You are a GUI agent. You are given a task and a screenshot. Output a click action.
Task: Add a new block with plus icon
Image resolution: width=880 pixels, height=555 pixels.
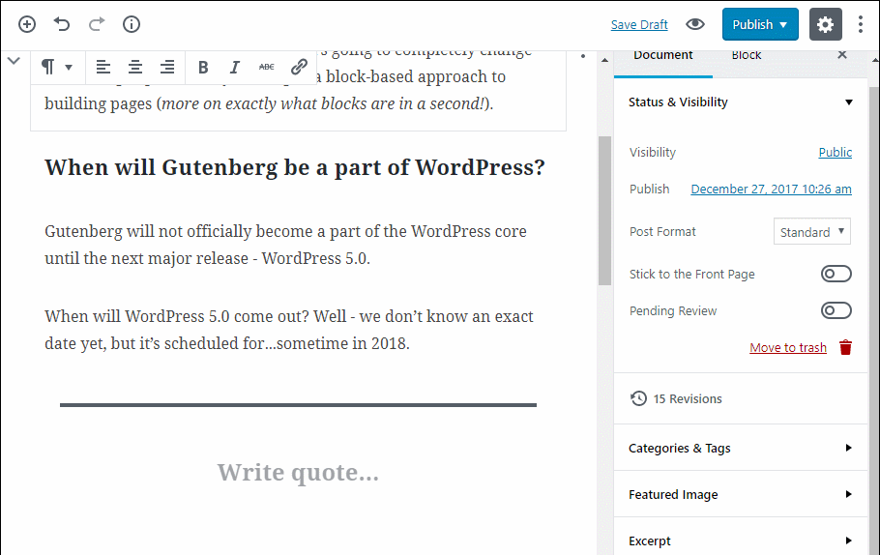pyautogui.click(x=27, y=24)
